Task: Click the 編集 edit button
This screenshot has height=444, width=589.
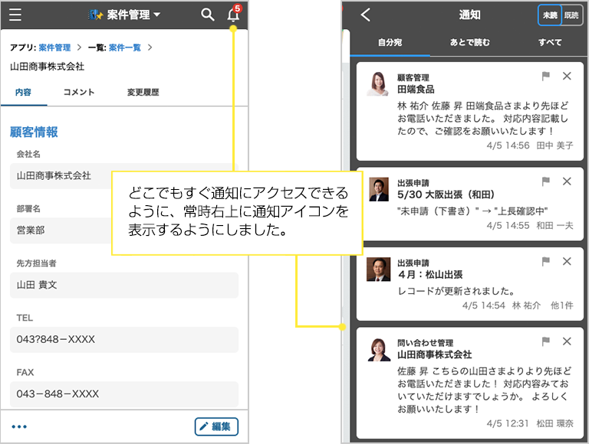Action: [x=216, y=426]
